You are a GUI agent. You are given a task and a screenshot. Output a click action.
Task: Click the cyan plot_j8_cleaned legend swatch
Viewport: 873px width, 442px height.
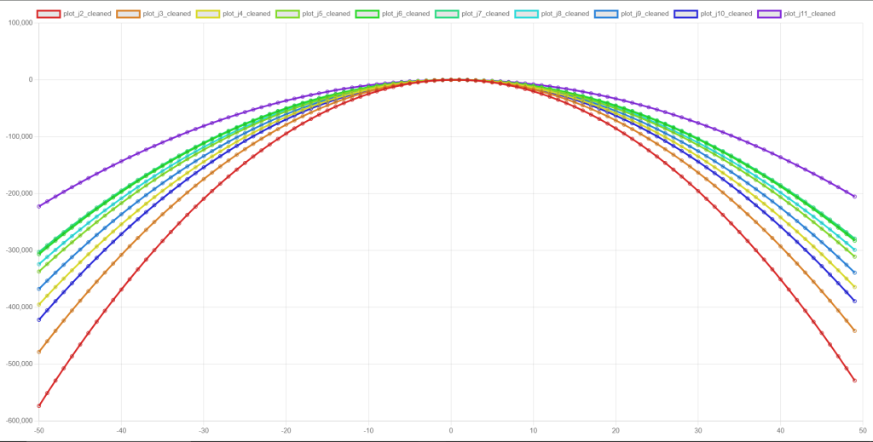click(x=526, y=14)
